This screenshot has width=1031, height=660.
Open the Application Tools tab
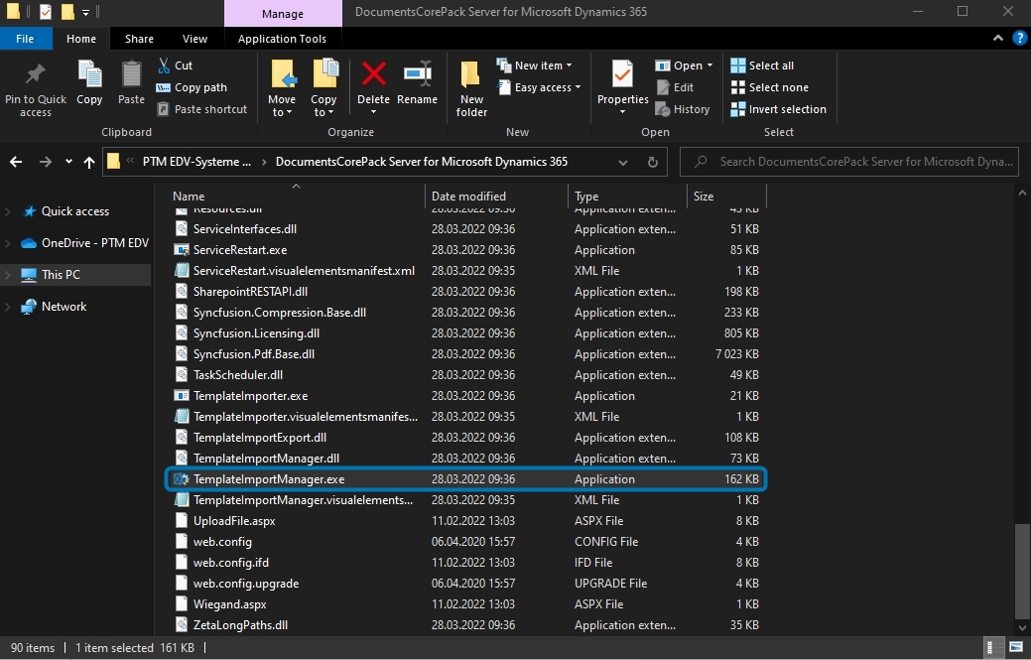(x=282, y=39)
